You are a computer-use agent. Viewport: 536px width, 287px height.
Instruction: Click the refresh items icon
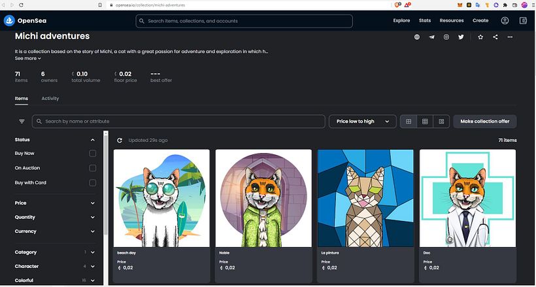[120, 141]
